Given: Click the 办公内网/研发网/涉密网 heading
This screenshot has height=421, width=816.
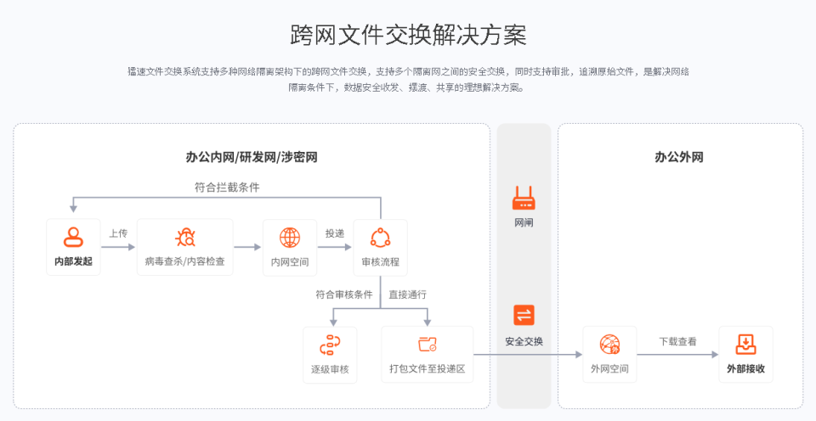Looking at the screenshot, I should (252, 157).
